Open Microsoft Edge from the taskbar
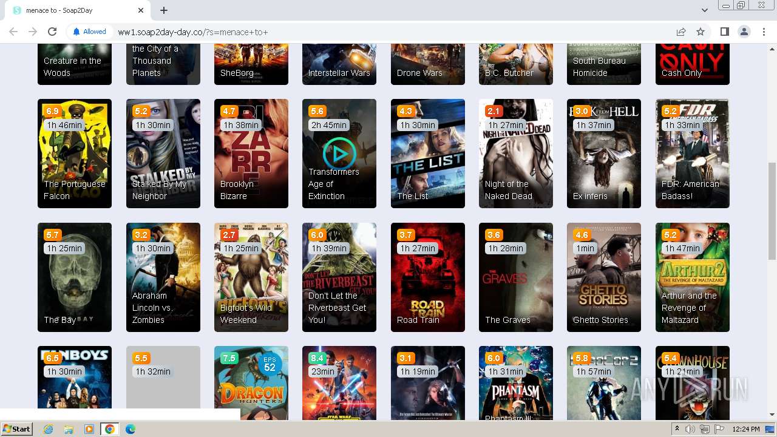The image size is (777, 437). [131, 429]
